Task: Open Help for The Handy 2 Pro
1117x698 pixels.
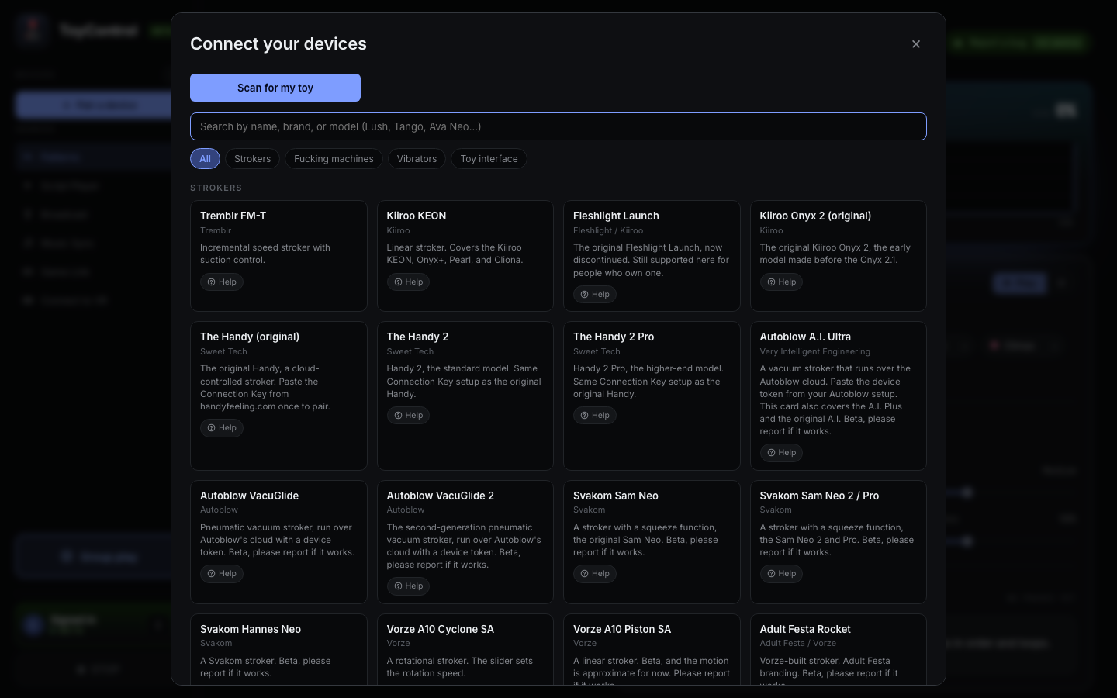Action: [x=595, y=416]
